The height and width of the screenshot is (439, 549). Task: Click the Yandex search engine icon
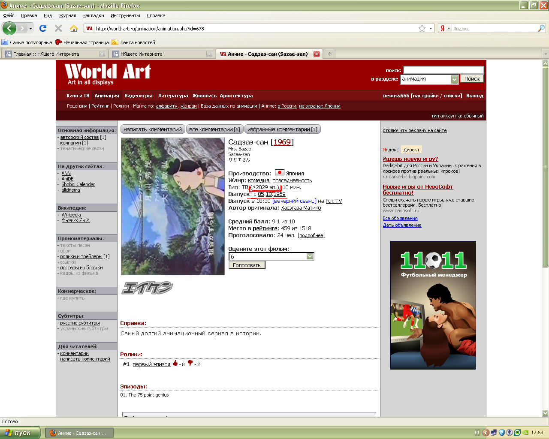(442, 29)
